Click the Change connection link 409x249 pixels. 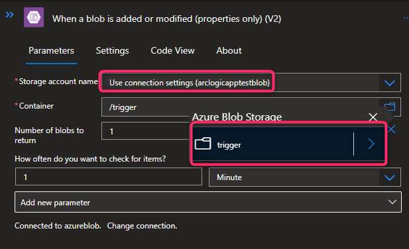(x=142, y=226)
